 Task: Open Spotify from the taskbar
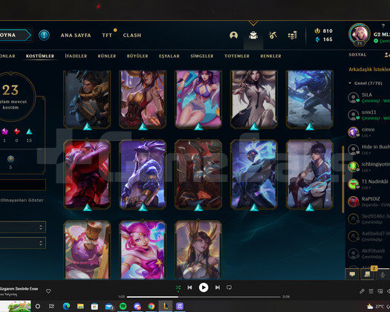(x=123, y=306)
